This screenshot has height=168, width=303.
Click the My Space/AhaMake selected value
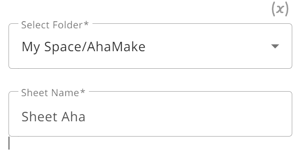click(x=83, y=47)
